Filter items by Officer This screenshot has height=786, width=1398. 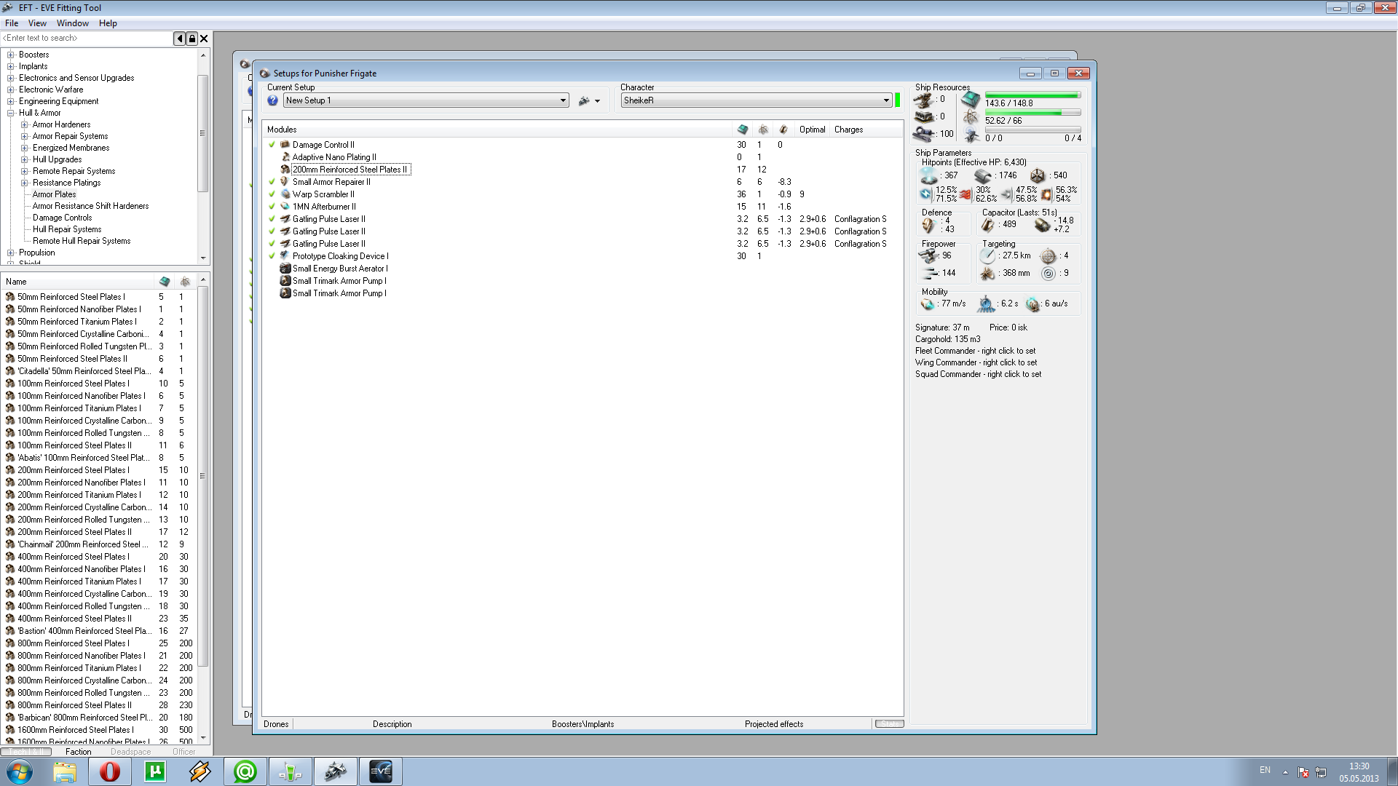coord(184,752)
